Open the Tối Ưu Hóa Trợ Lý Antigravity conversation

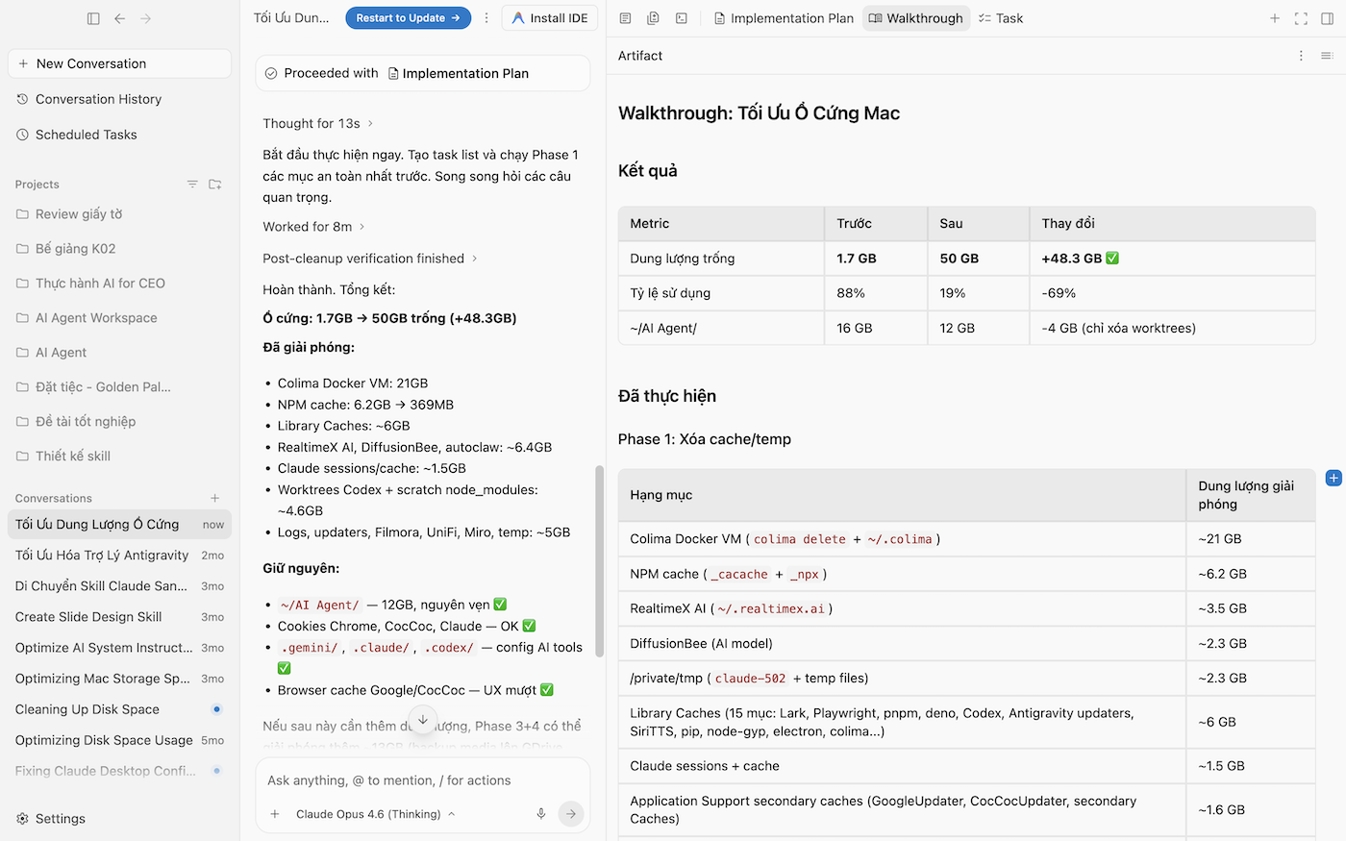[119, 555]
